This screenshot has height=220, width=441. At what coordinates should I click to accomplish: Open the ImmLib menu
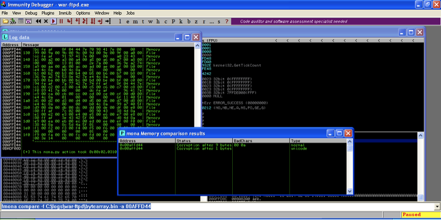(x=65, y=13)
